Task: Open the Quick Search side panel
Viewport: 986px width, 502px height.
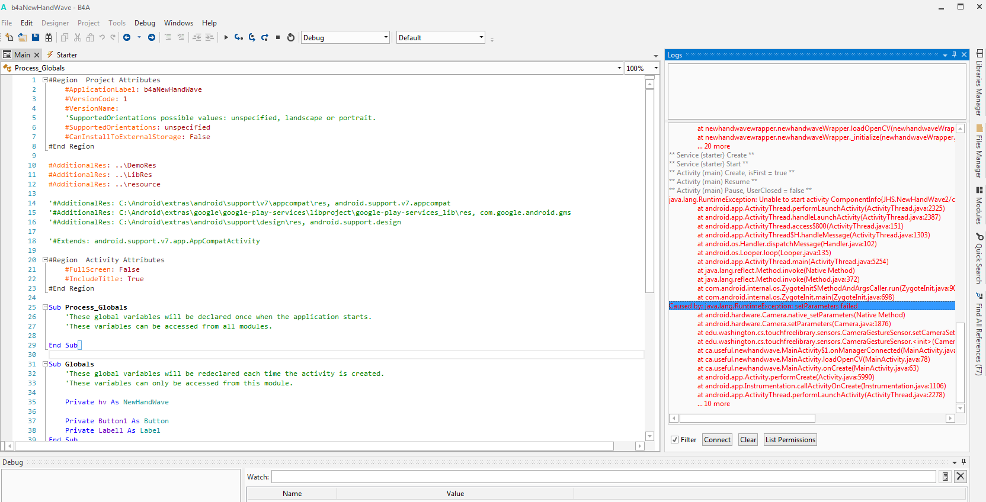Action: tap(979, 258)
